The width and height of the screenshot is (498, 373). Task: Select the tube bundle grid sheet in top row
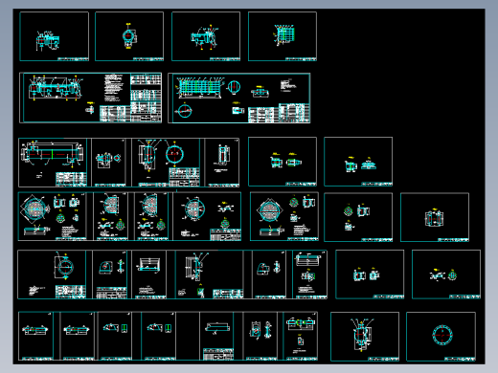(x=283, y=36)
